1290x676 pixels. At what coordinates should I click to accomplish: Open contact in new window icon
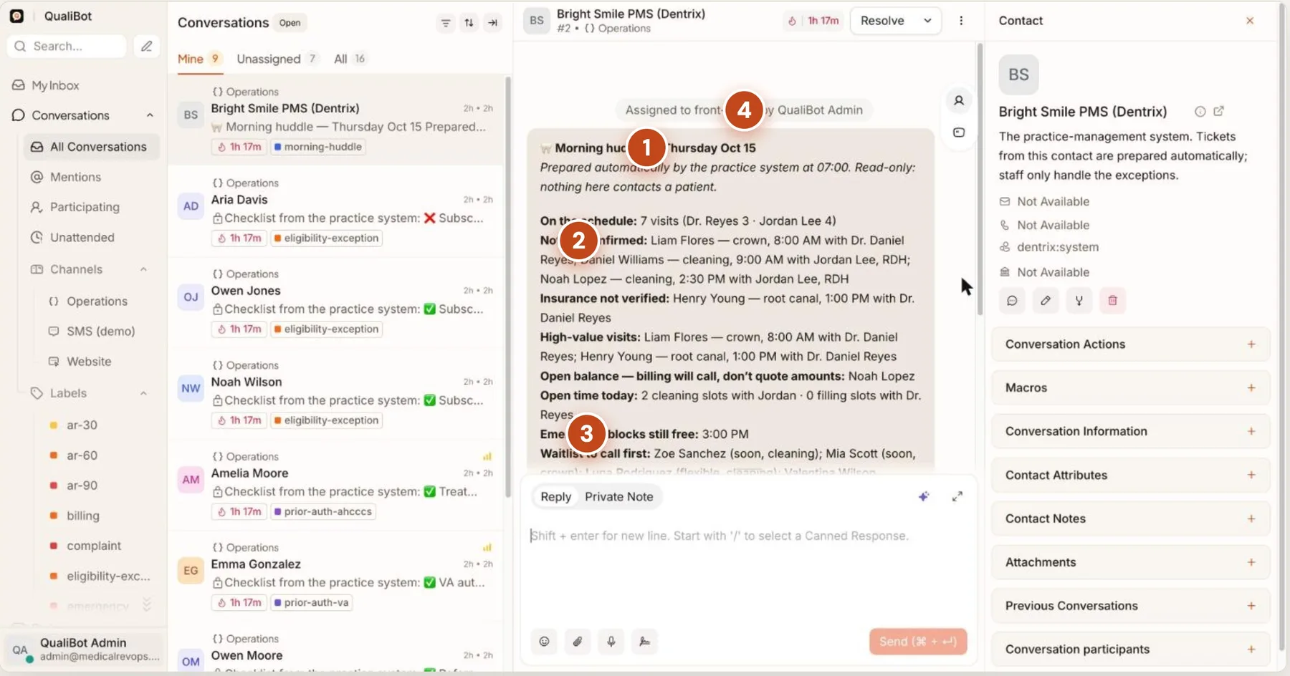tap(1218, 111)
